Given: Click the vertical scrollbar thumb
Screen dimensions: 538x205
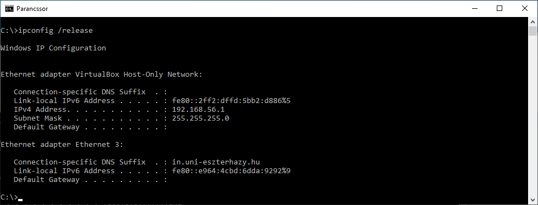Looking at the screenshot, I should click(x=533, y=31).
